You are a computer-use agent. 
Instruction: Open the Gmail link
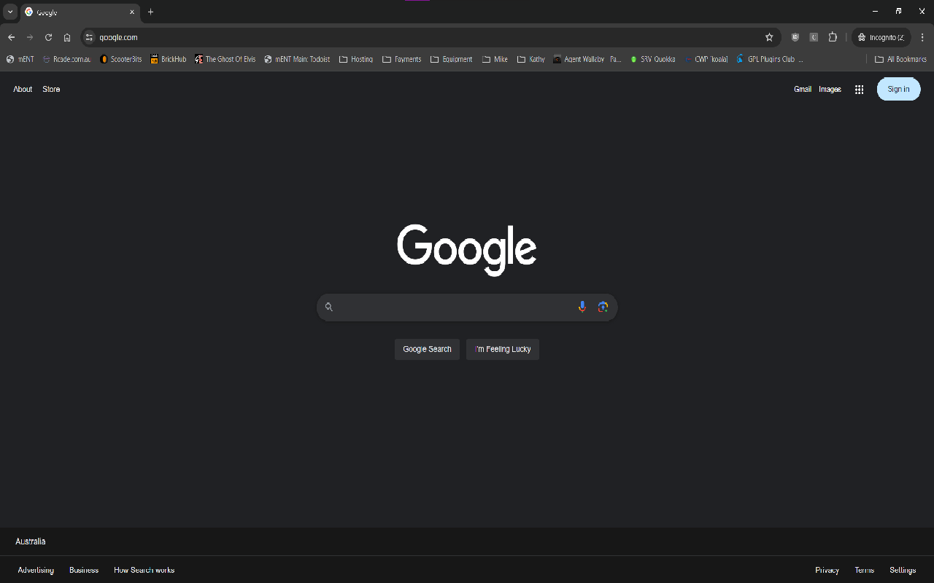803,89
